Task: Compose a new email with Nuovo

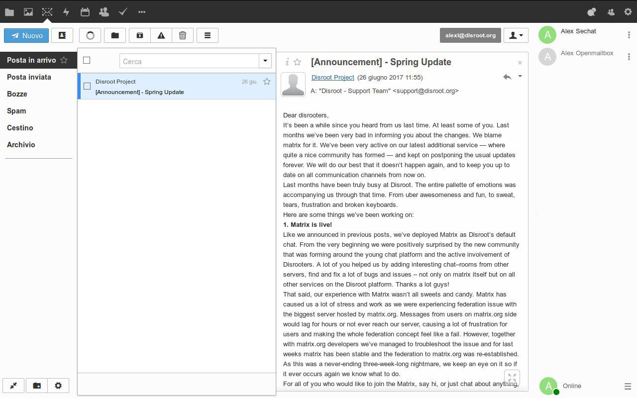Action: point(26,35)
